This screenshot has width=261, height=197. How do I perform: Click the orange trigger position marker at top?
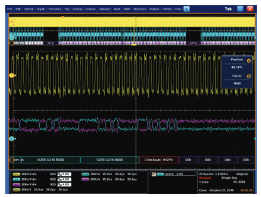coord(63,17)
